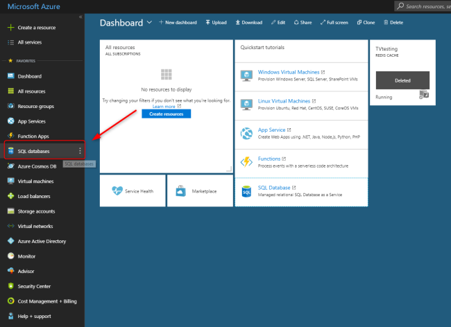
Task: Click the Security Center shield icon
Action: 10,286
